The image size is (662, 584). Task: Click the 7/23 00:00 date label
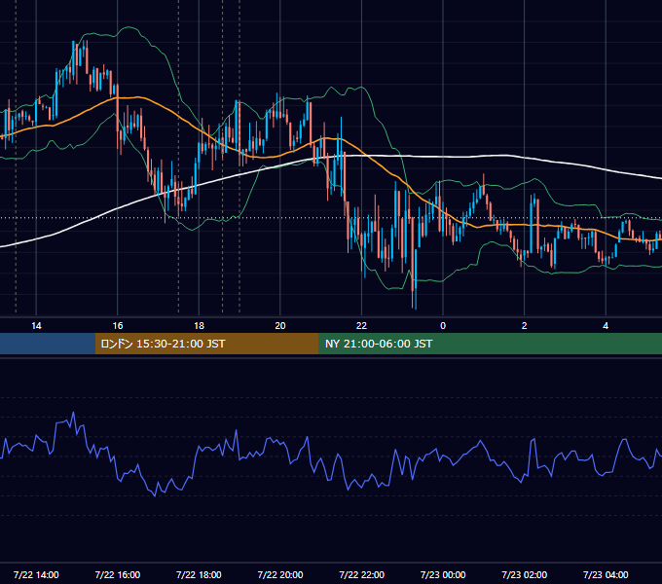click(x=443, y=574)
